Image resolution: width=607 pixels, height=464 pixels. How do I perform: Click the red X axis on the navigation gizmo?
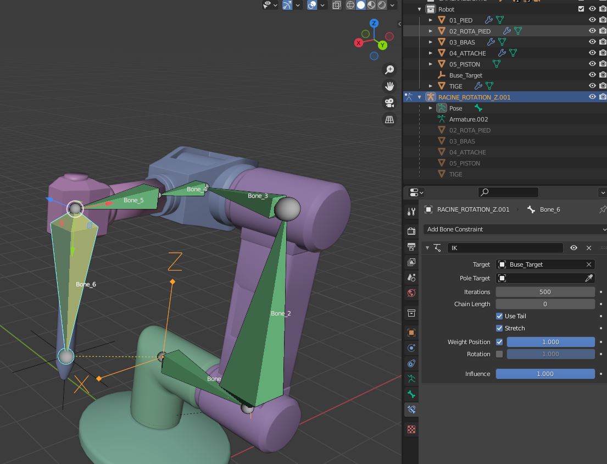(359, 43)
